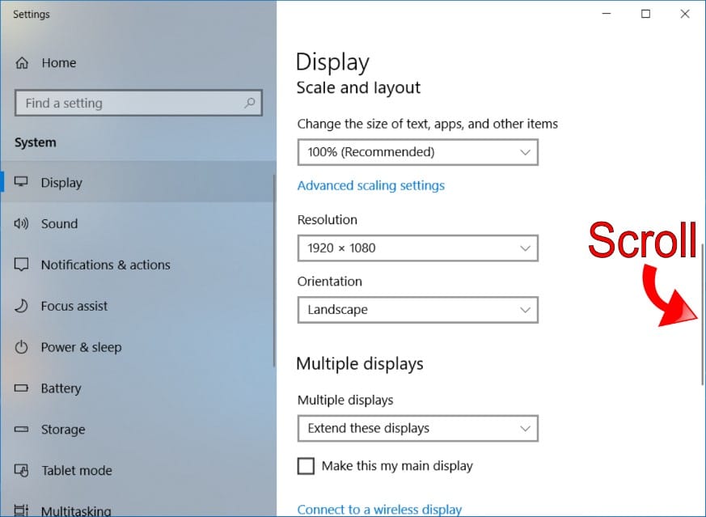Click the Battery icon in sidebar

point(22,389)
